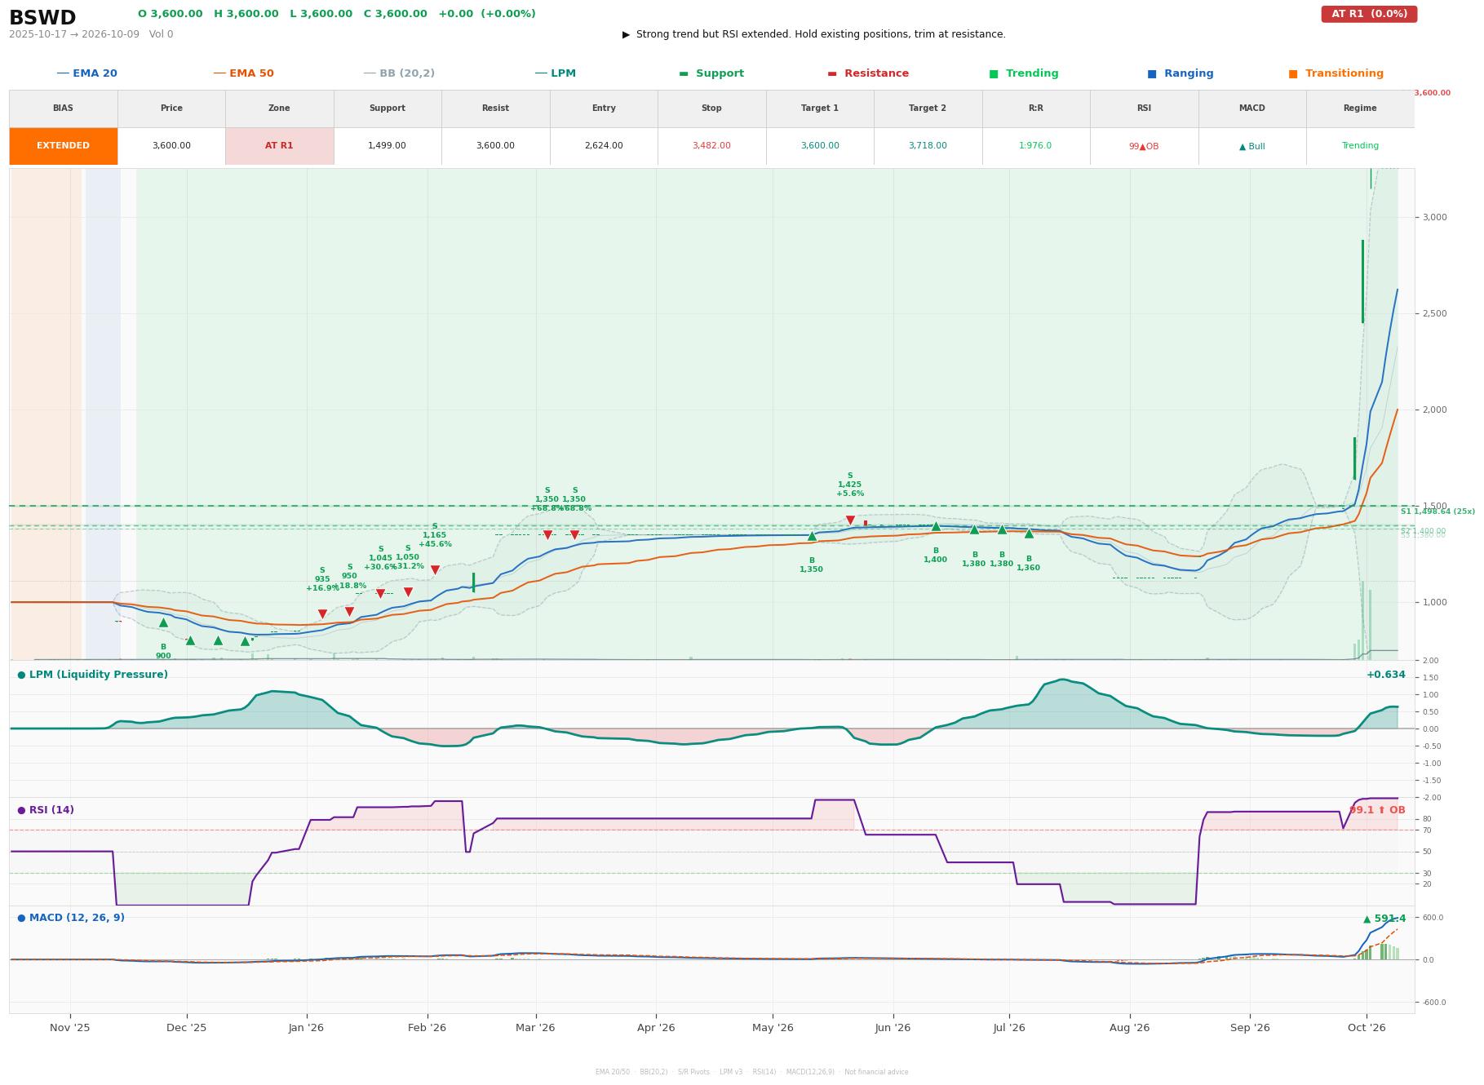Click the 2,500 price axis label

click(1433, 314)
